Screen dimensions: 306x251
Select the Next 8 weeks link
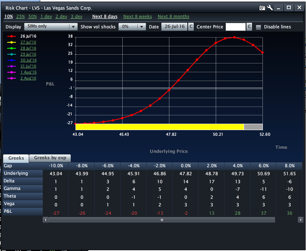click(x=137, y=17)
